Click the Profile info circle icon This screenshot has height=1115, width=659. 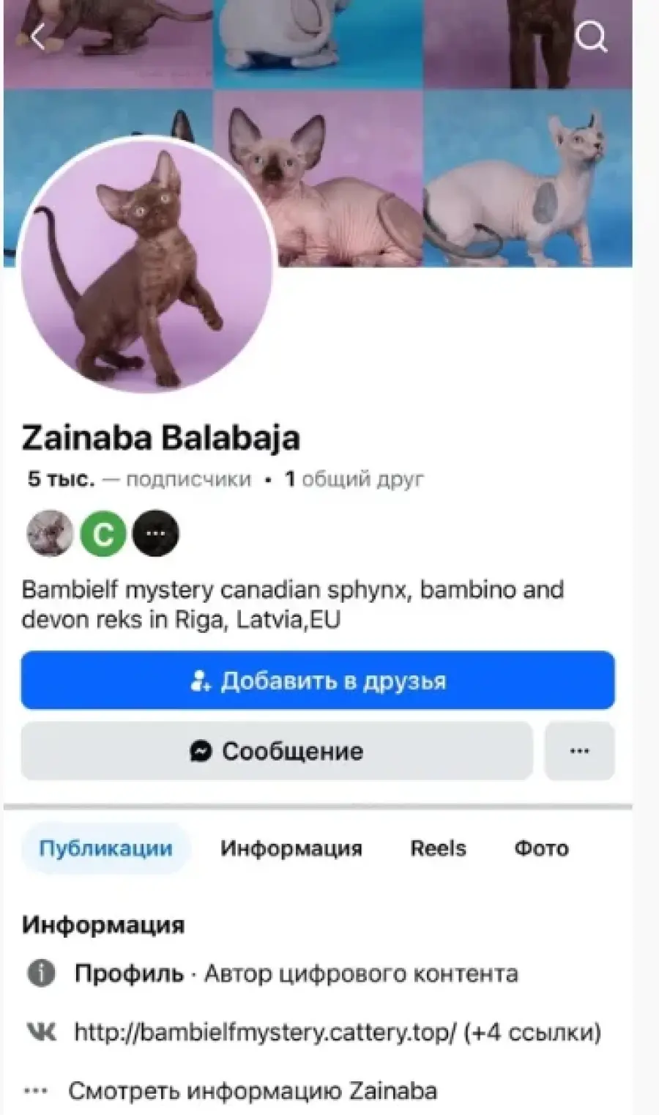[x=41, y=974]
